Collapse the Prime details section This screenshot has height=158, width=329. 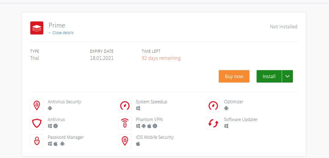pos(63,33)
